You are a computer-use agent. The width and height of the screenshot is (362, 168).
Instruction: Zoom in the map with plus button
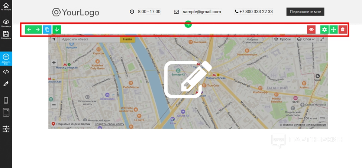click(54, 63)
